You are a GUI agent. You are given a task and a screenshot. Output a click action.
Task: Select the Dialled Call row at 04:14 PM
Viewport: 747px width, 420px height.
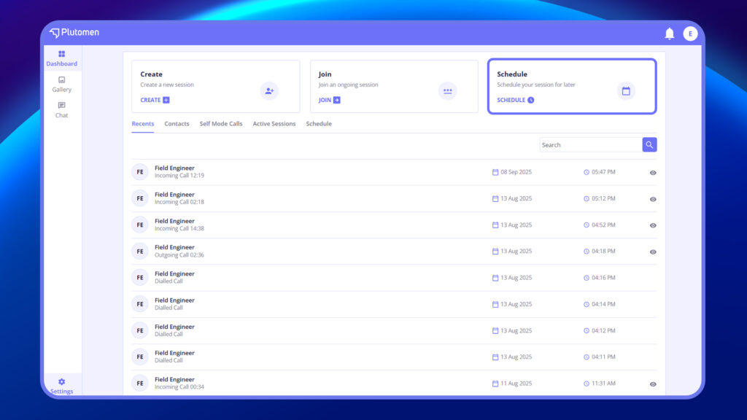click(x=394, y=304)
